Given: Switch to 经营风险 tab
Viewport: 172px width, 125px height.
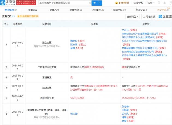Looking at the screenshot, I should 54,10.
